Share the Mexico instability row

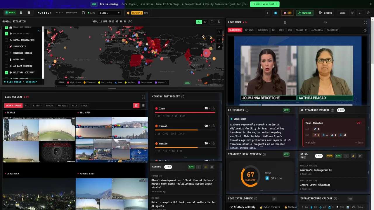point(214,143)
